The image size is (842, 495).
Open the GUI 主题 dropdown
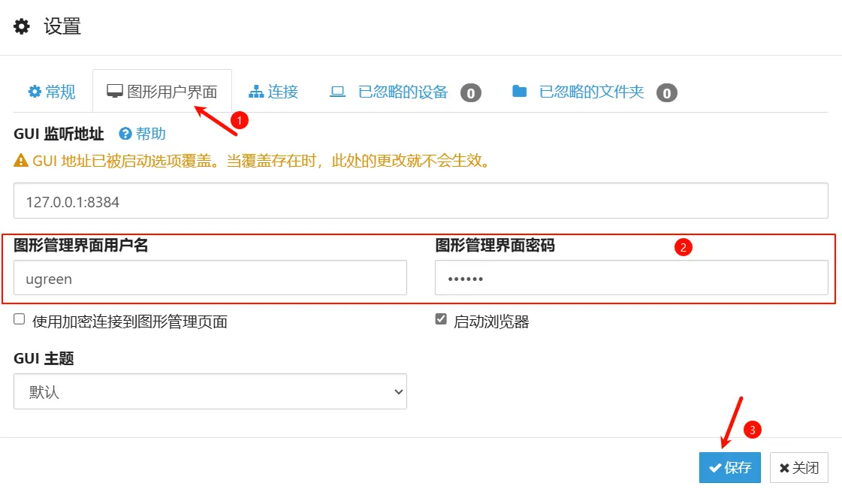[x=210, y=391]
